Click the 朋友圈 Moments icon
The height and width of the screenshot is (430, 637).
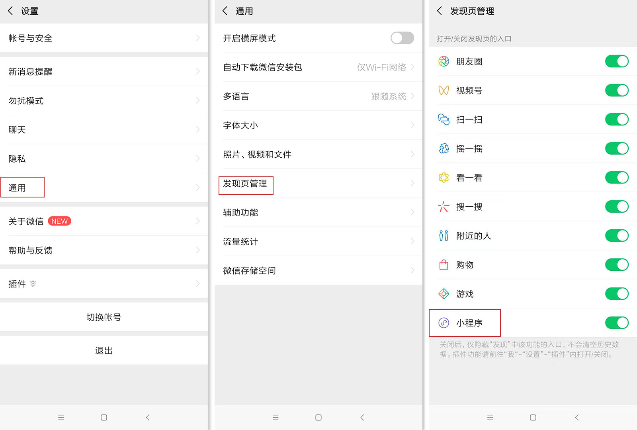(x=444, y=61)
